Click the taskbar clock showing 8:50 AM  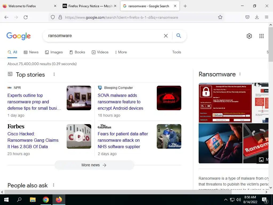coord(250,200)
